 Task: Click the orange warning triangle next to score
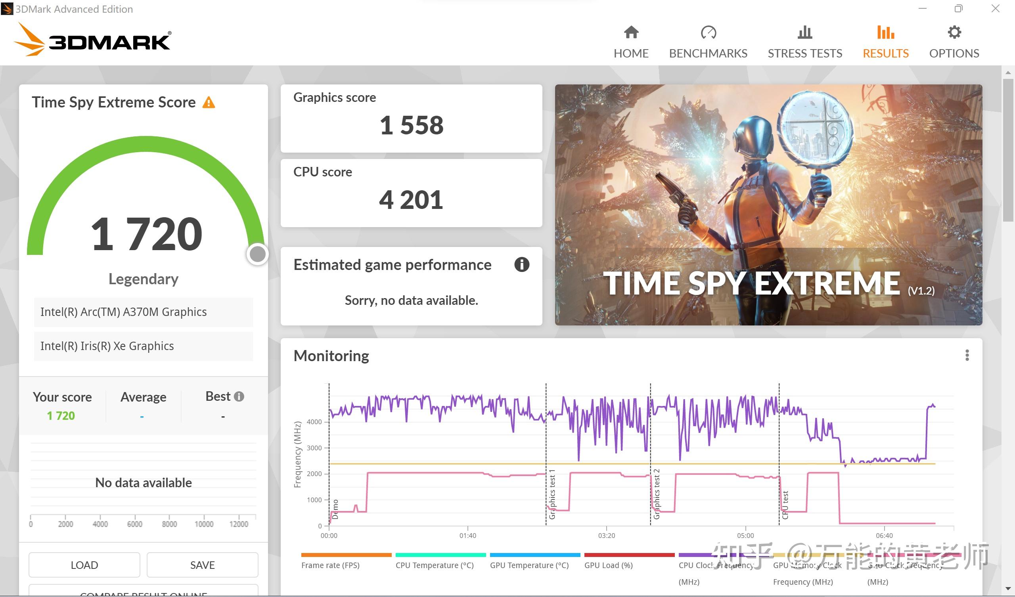click(209, 103)
